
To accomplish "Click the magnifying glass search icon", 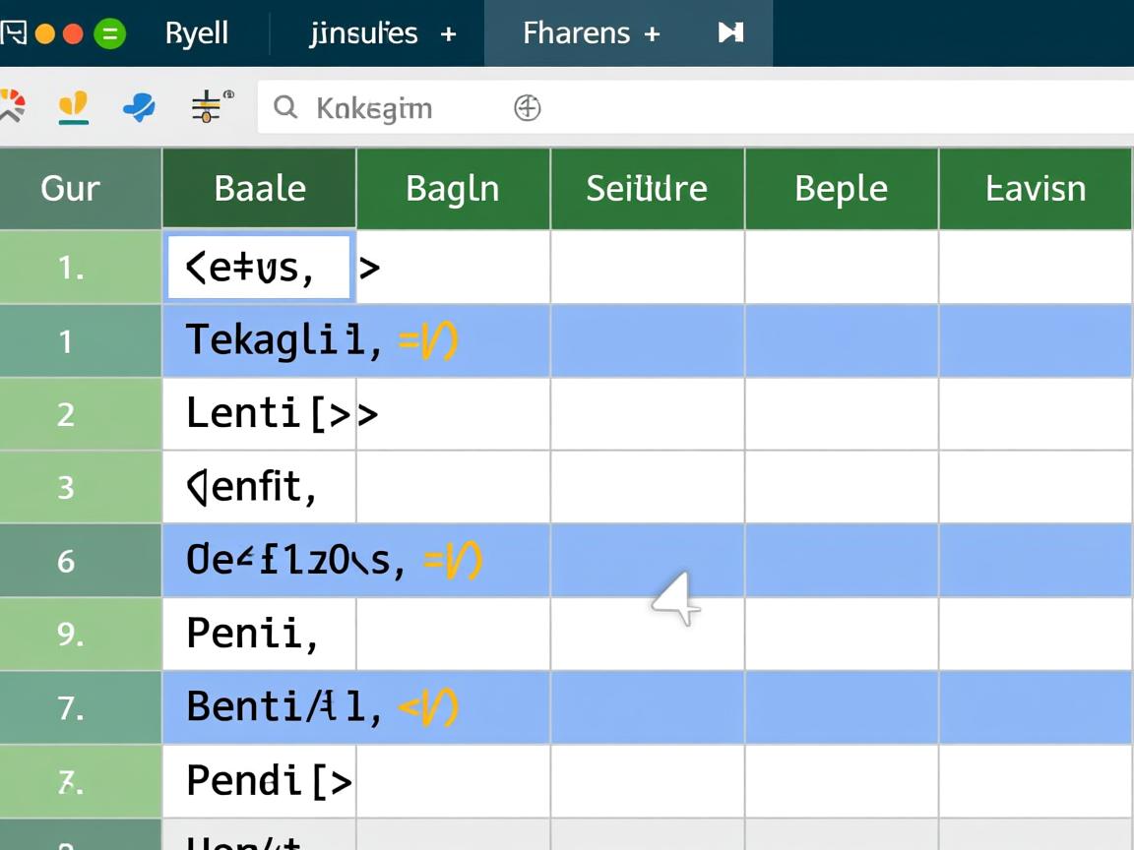I will (284, 108).
